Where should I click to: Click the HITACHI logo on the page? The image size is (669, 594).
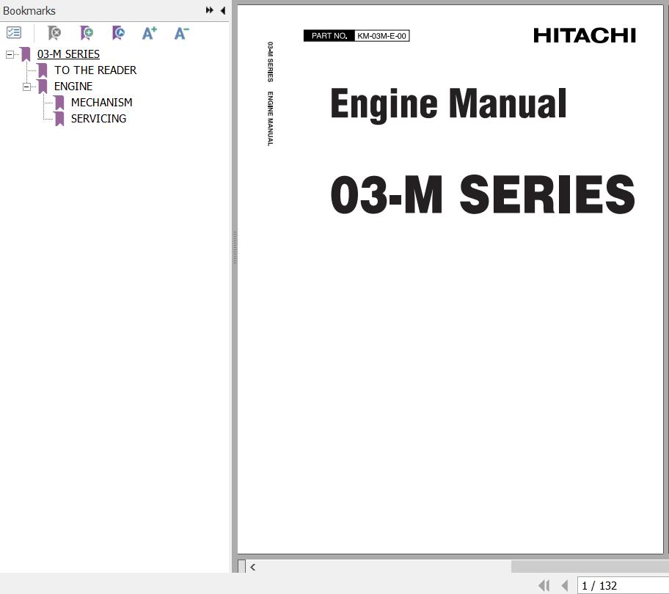(585, 35)
